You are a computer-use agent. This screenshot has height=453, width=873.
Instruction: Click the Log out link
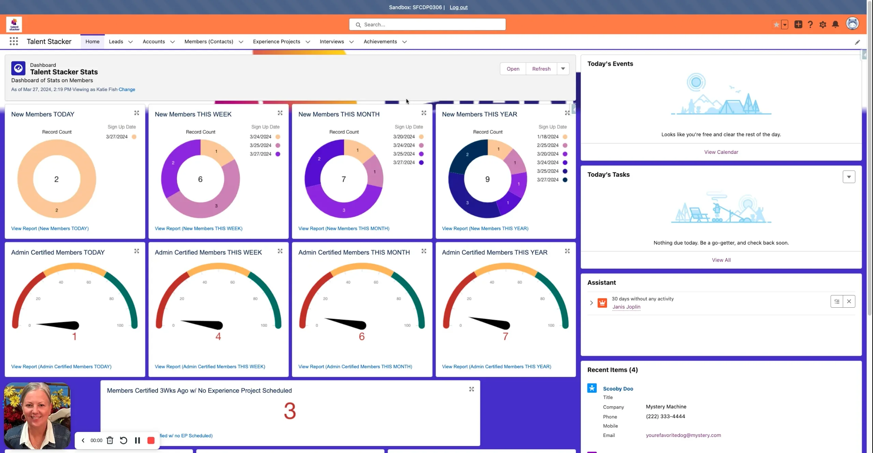(459, 7)
